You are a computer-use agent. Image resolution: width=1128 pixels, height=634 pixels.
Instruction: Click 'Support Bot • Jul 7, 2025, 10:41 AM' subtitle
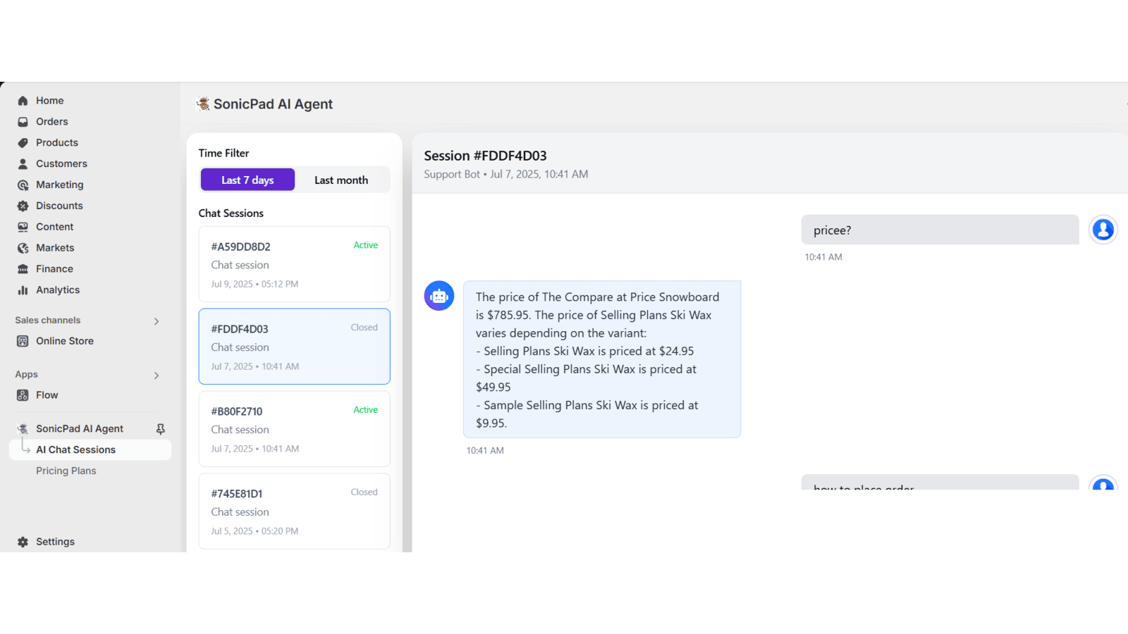click(505, 175)
